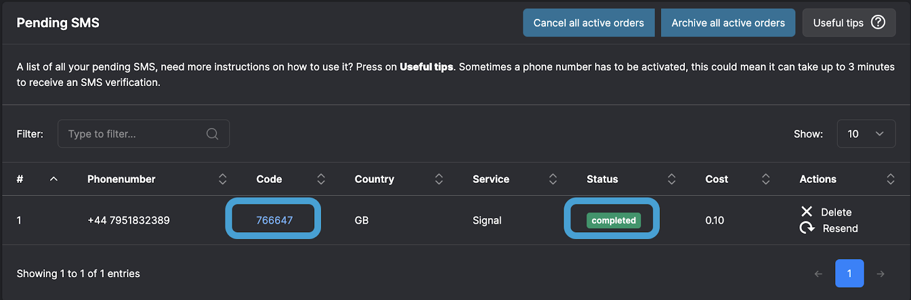911x300 pixels.
Task: Cancel all active orders
Action: coord(589,23)
